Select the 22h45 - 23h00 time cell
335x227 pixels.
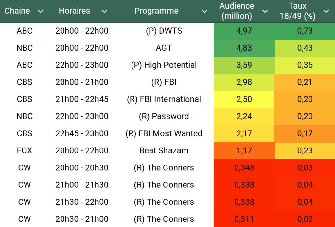click(82, 133)
